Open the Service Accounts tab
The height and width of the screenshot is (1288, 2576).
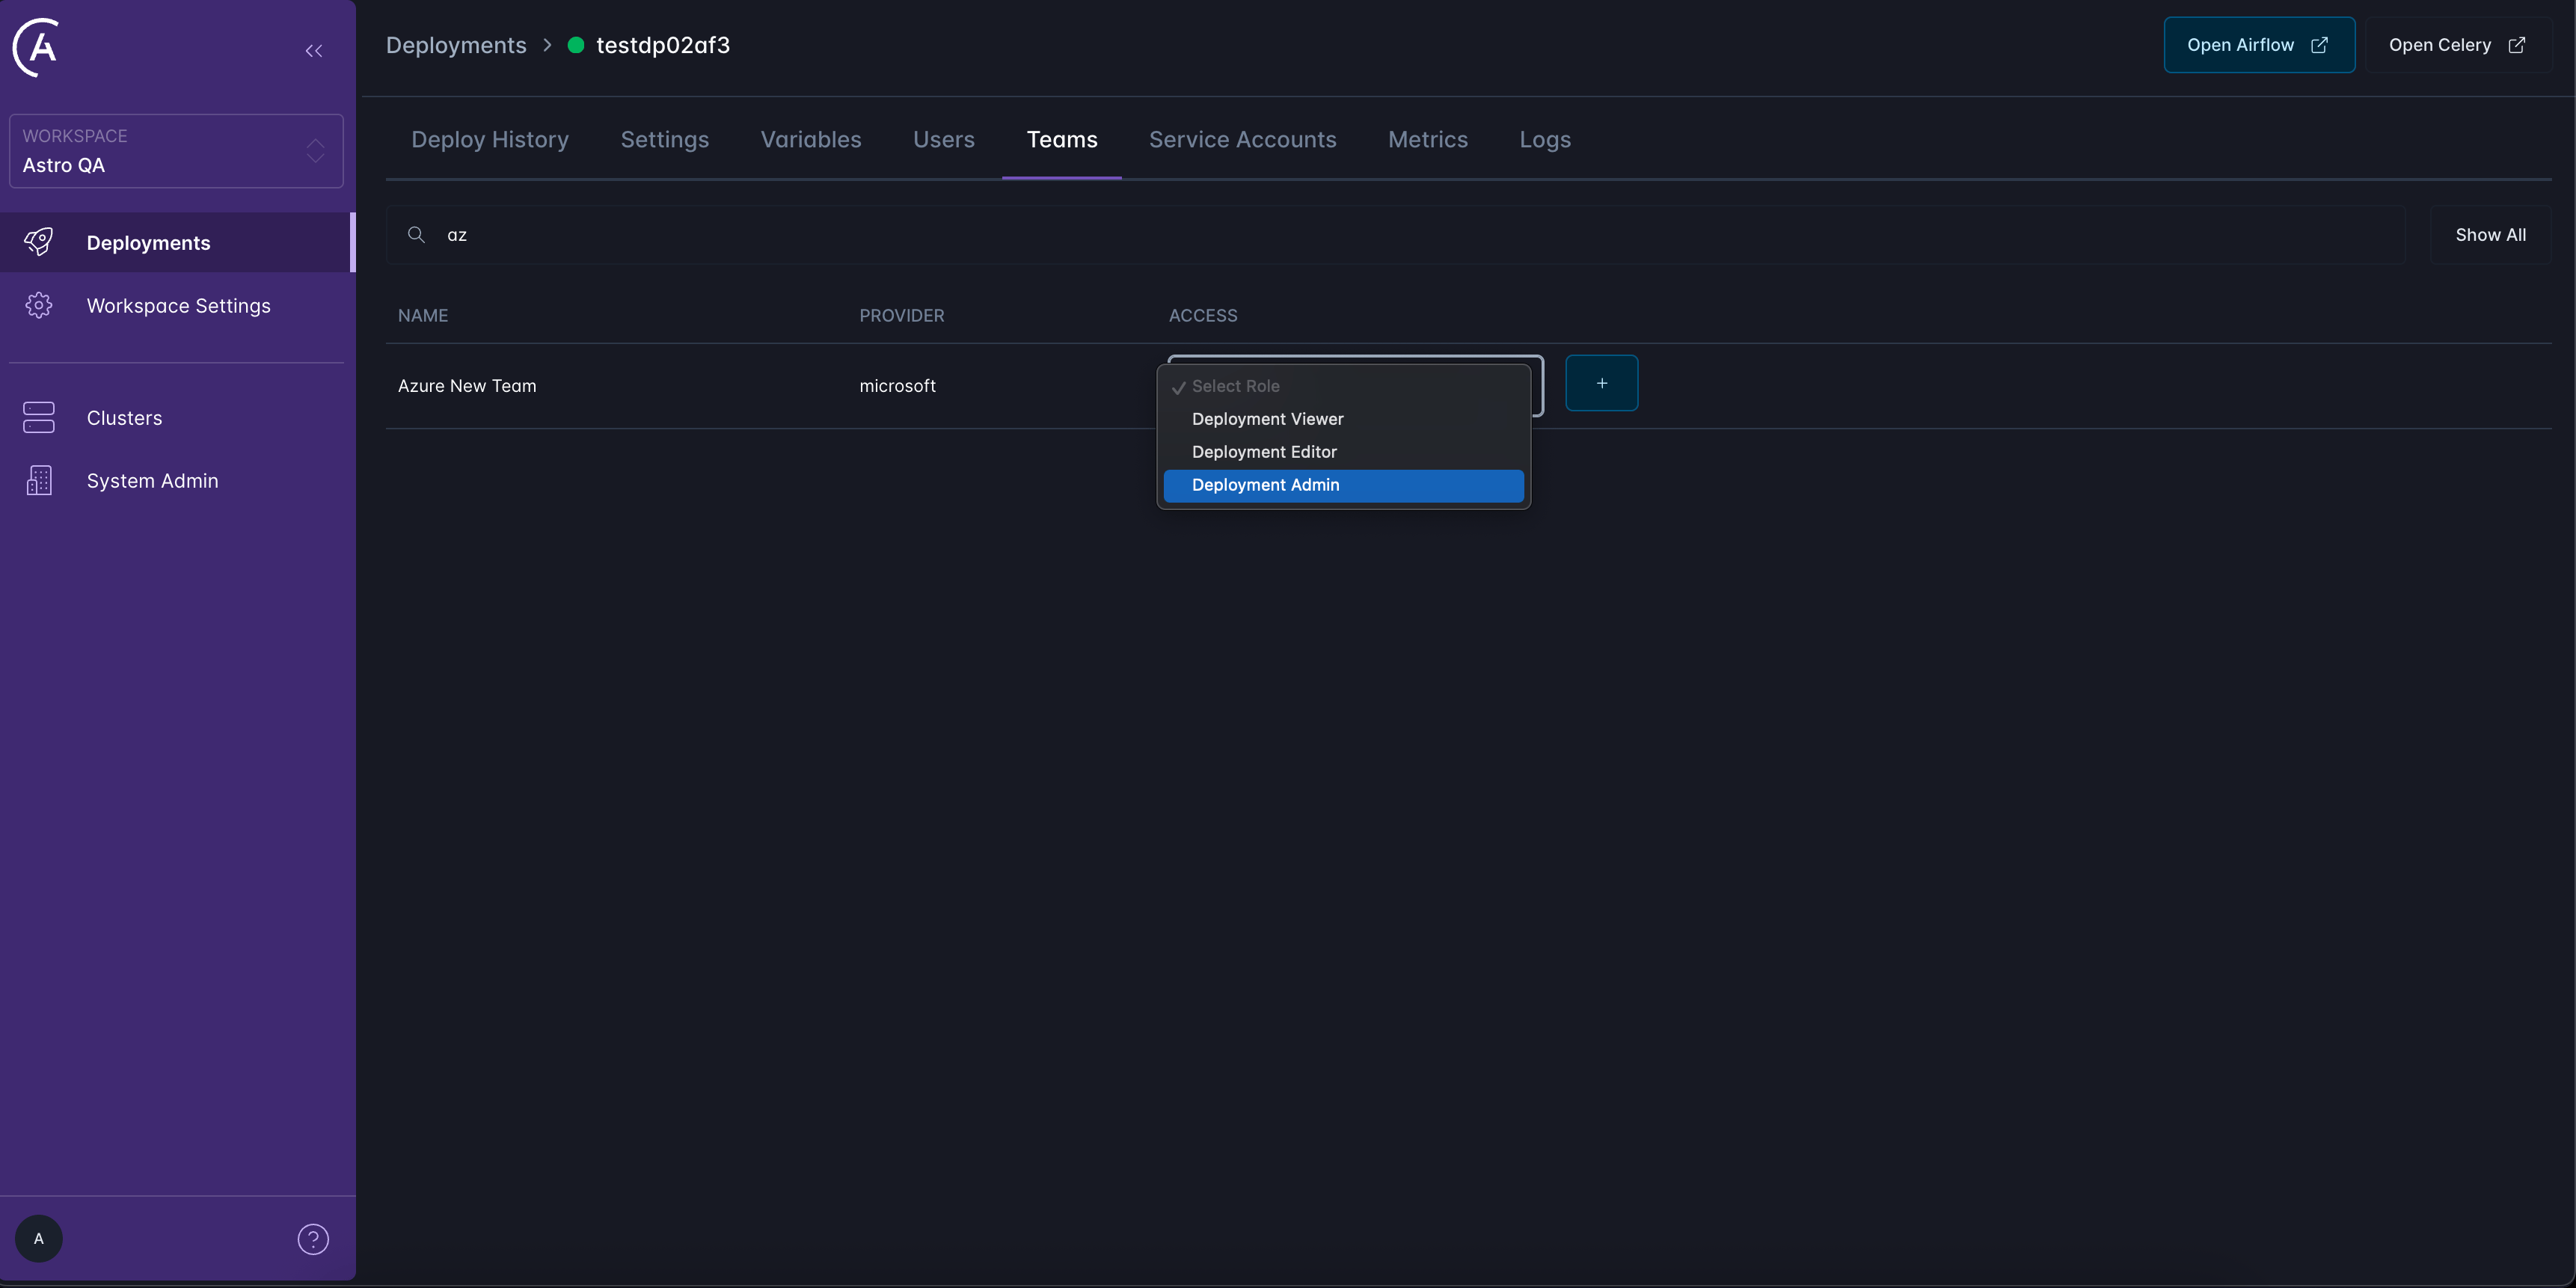pyautogui.click(x=1243, y=140)
